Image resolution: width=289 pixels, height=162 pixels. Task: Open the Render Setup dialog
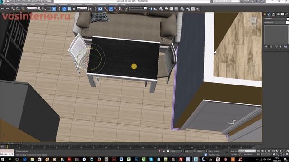pyautogui.click(x=188, y=9)
